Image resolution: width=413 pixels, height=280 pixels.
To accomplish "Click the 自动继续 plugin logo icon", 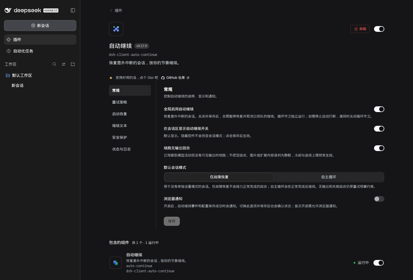I will pyautogui.click(x=116, y=29).
